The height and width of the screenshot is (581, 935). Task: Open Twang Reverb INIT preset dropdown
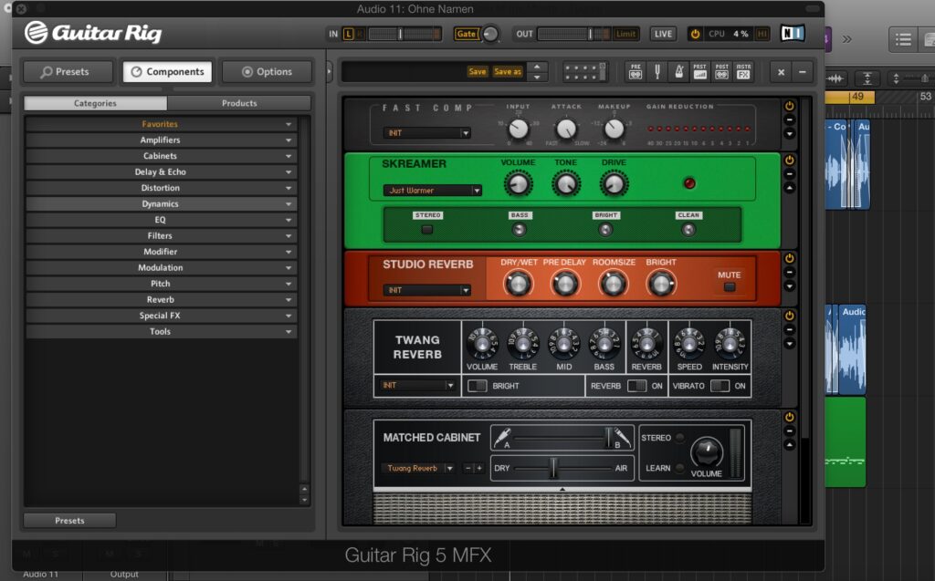click(x=417, y=386)
